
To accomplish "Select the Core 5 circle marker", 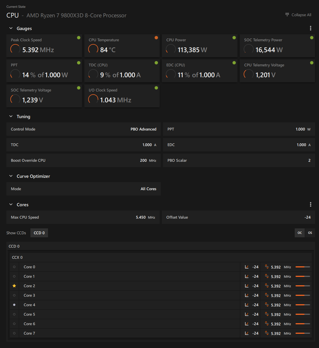I will 14,314.
